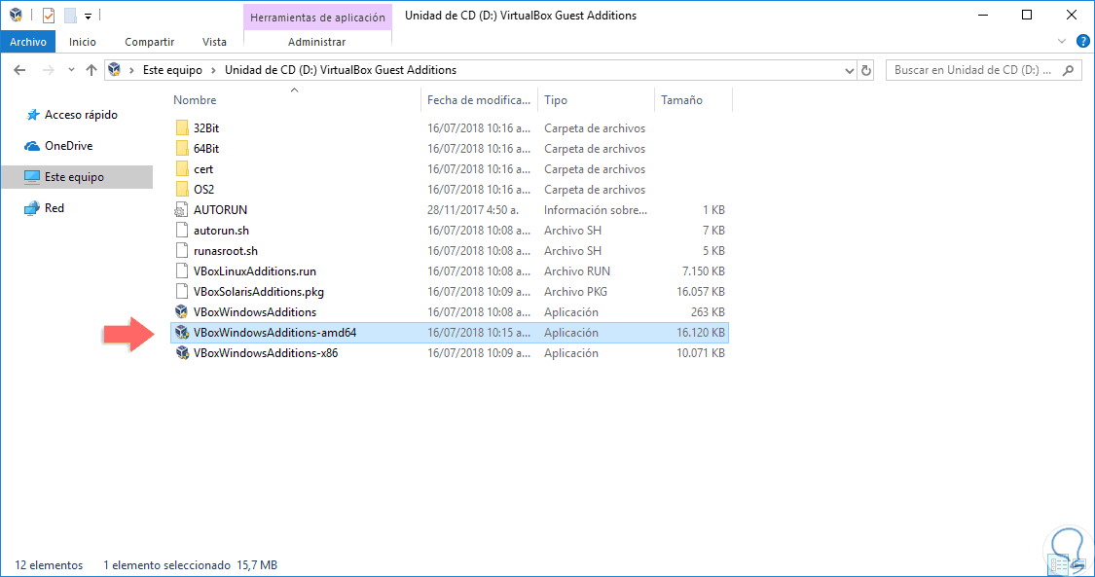This screenshot has height=577, width=1095.
Task: Click the file name autorun.sh
Action: pos(221,231)
